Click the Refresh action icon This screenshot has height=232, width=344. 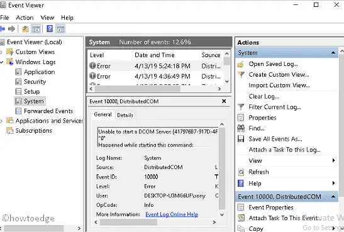(241, 172)
